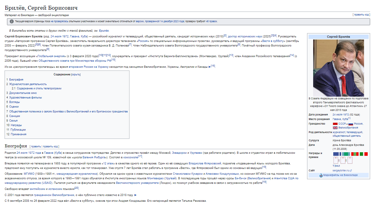The image size is (375, 206).
Task: Open contents item about Общественная полемика
Action: tap(67, 112)
